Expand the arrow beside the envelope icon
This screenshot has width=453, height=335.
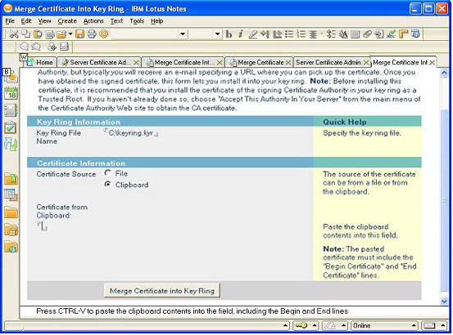(443, 325)
